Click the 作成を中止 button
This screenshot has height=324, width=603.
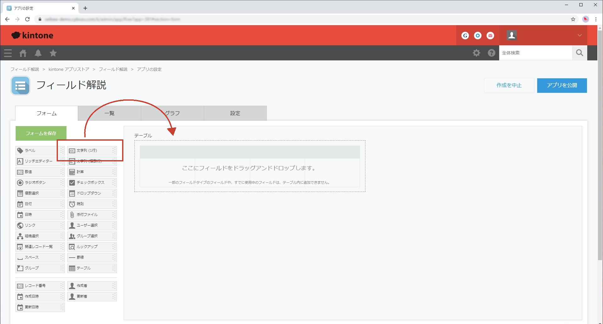[509, 85]
